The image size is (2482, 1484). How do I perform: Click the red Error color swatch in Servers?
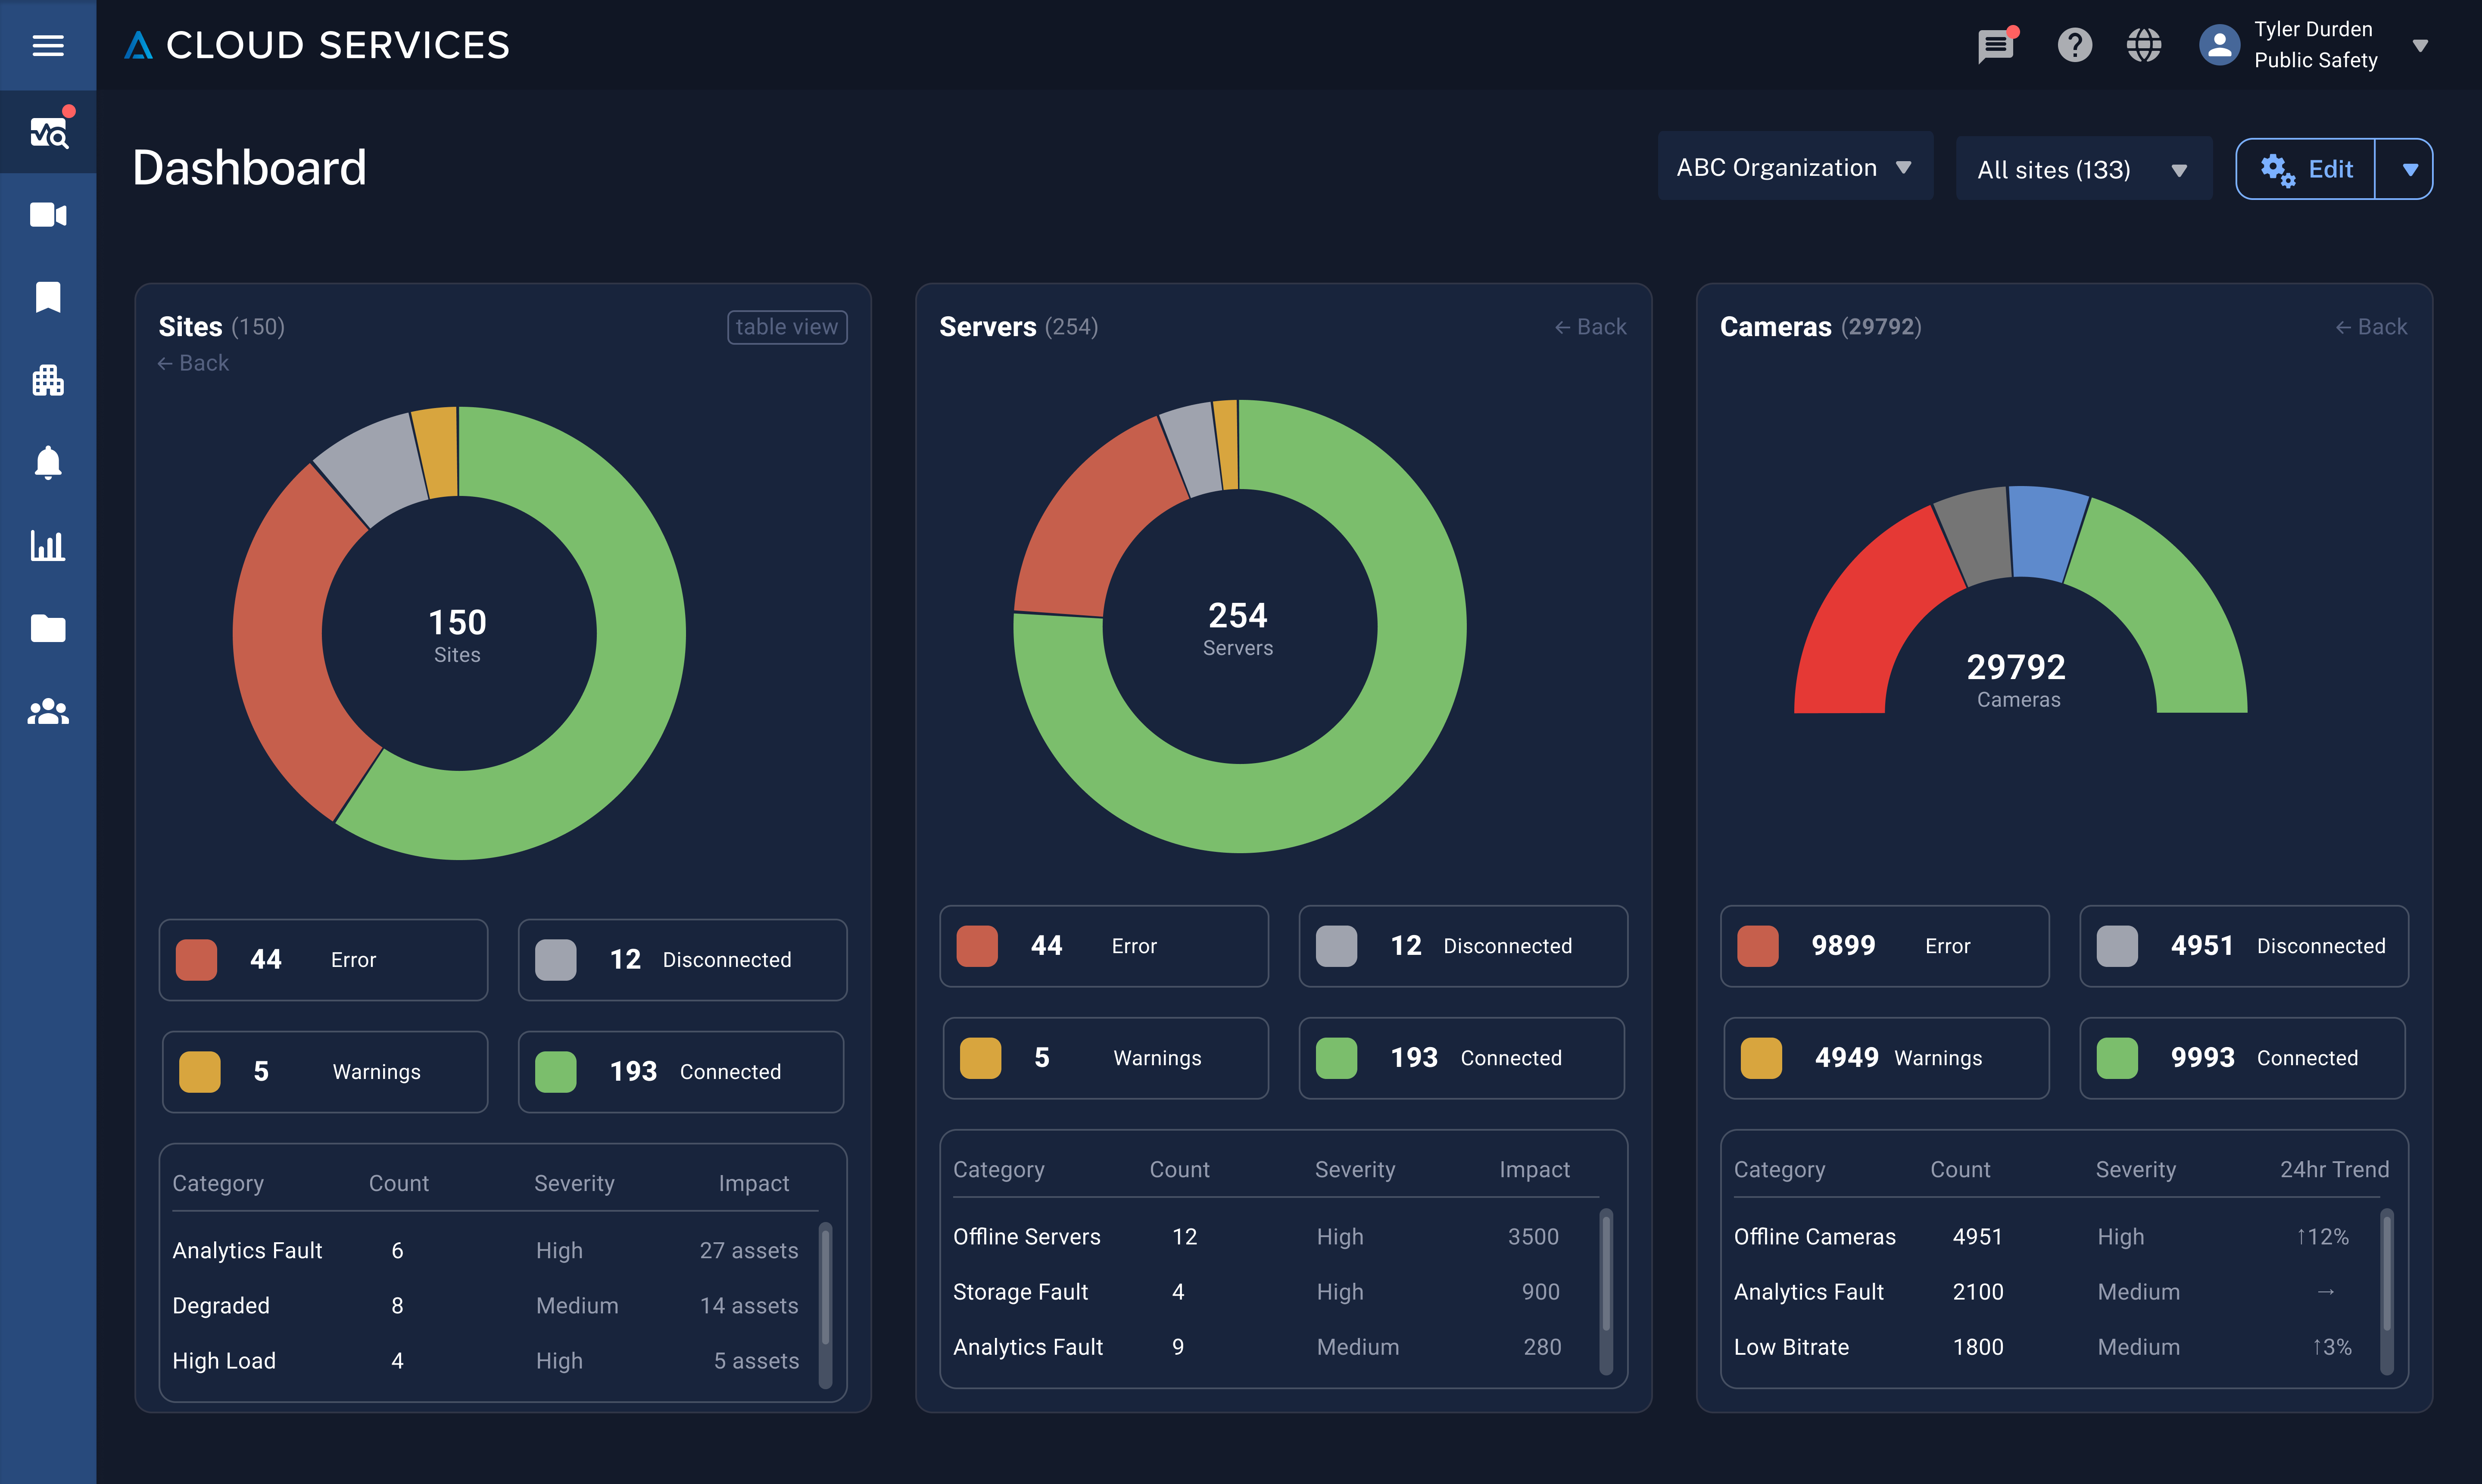(x=977, y=945)
